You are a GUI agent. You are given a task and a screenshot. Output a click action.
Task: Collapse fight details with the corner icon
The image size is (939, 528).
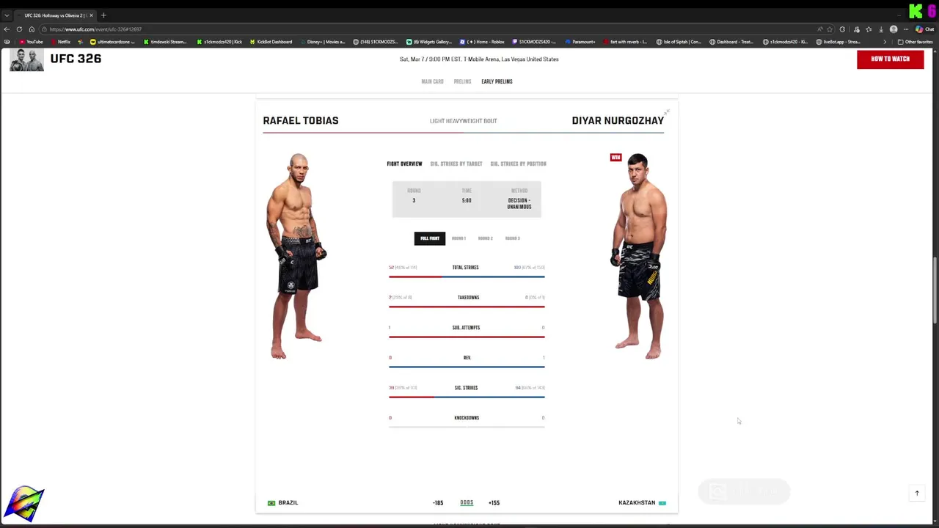pos(666,112)
